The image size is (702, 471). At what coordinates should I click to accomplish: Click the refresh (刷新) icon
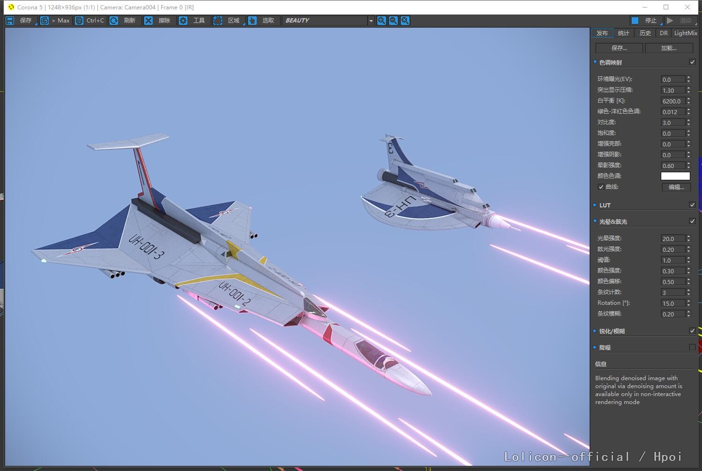[x=114, y=21]
